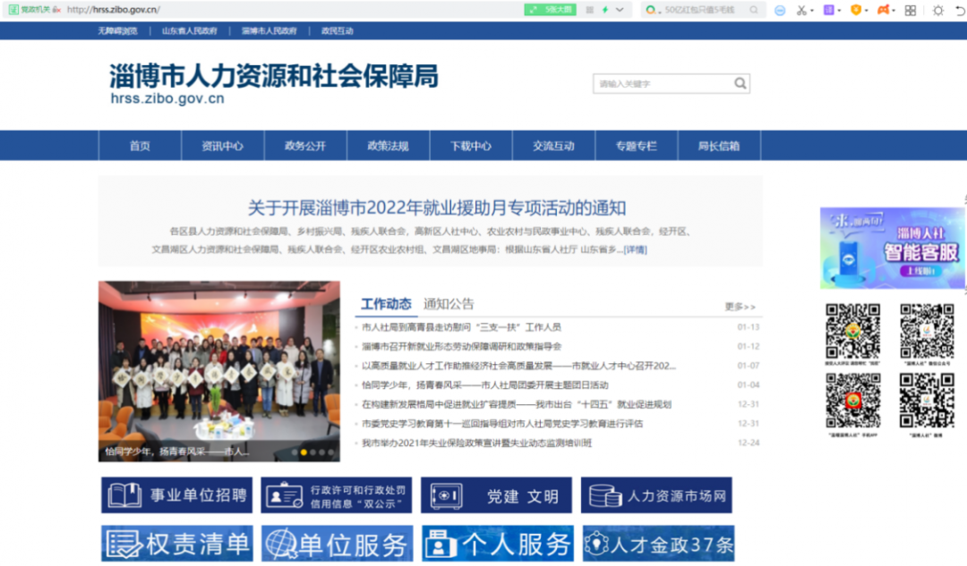Expand the dropdown beside the shield icon
The height and width of the screenshot is (566, 967).
tap(866, 9)
